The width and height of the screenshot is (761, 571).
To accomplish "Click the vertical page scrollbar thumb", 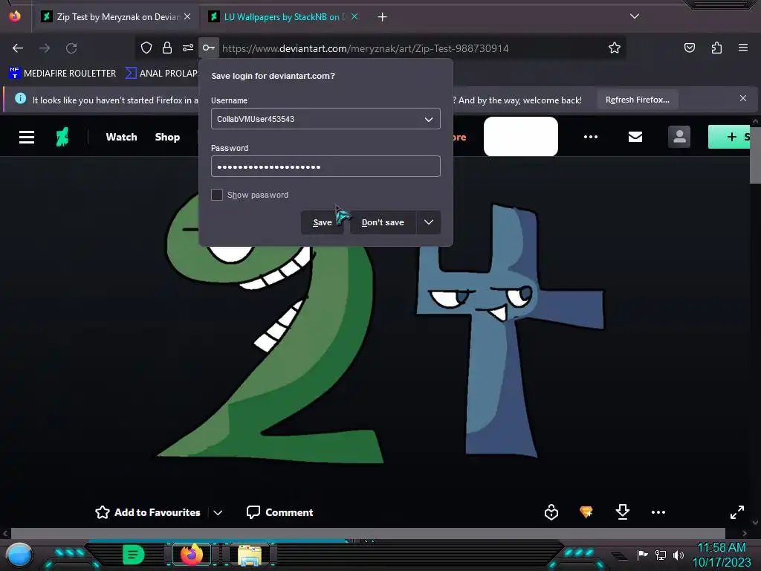I will point(755,155).
